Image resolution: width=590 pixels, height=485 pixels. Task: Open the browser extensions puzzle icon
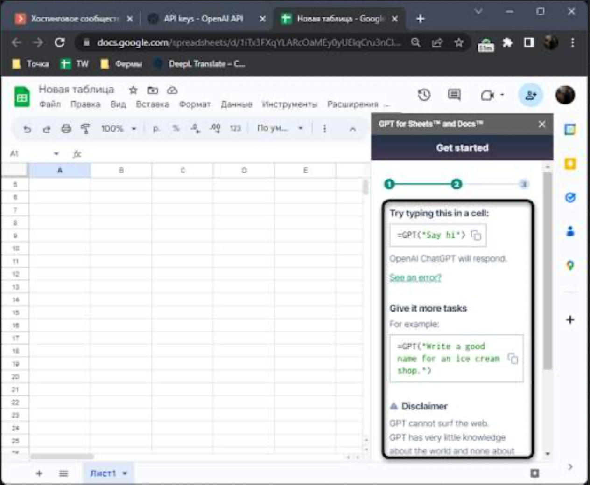click(x=507, y=42)
